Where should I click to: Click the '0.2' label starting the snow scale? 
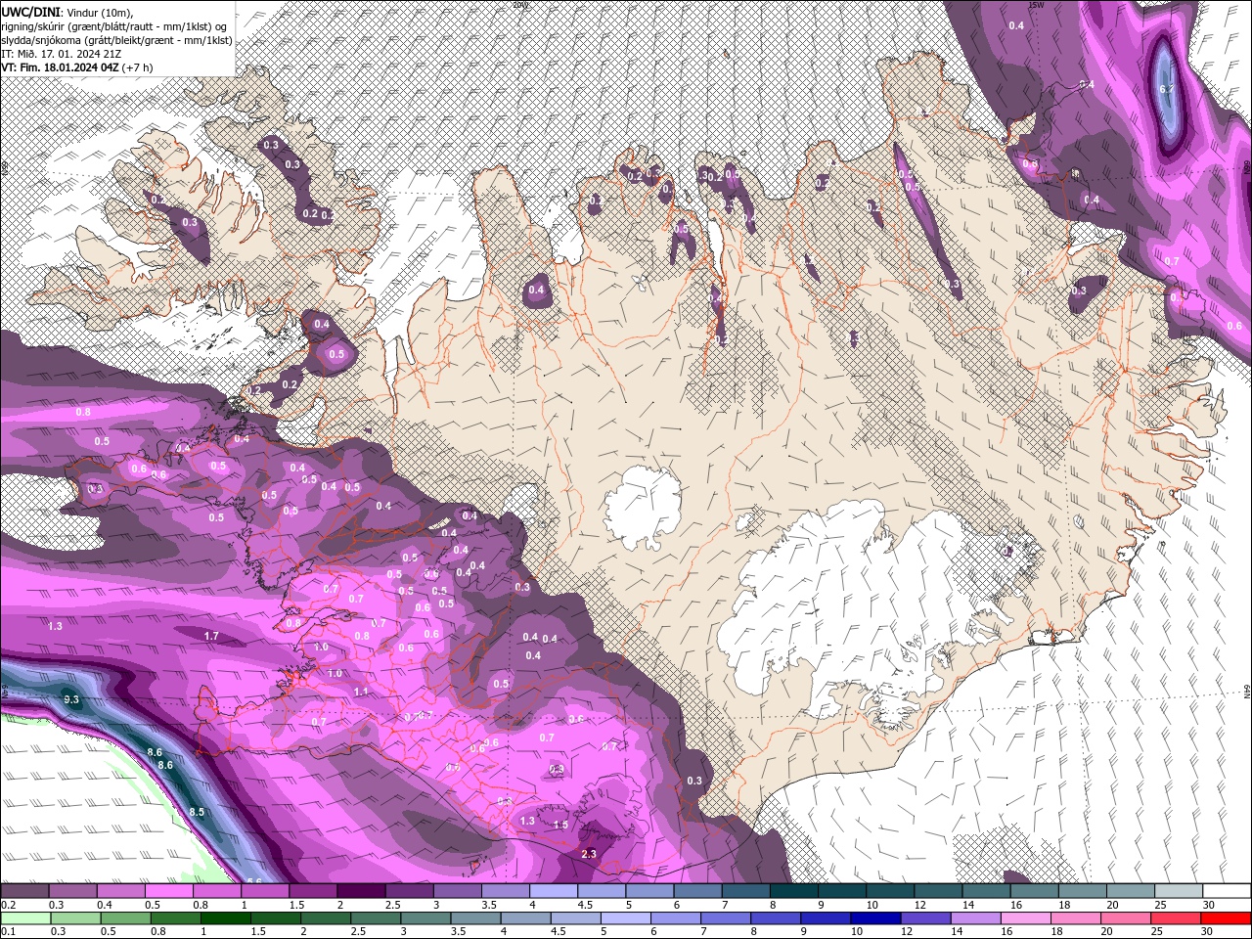tap(9, 905)
